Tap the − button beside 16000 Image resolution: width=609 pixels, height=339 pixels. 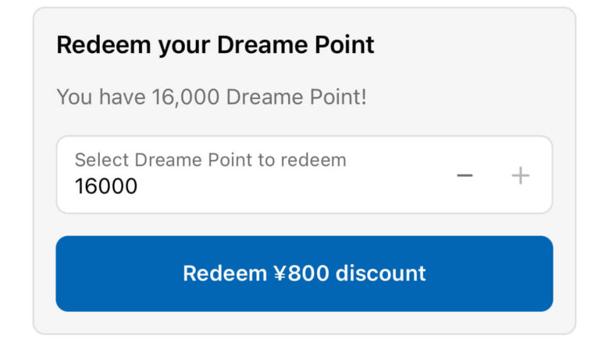pyautogui.click(x=465, y=175)
